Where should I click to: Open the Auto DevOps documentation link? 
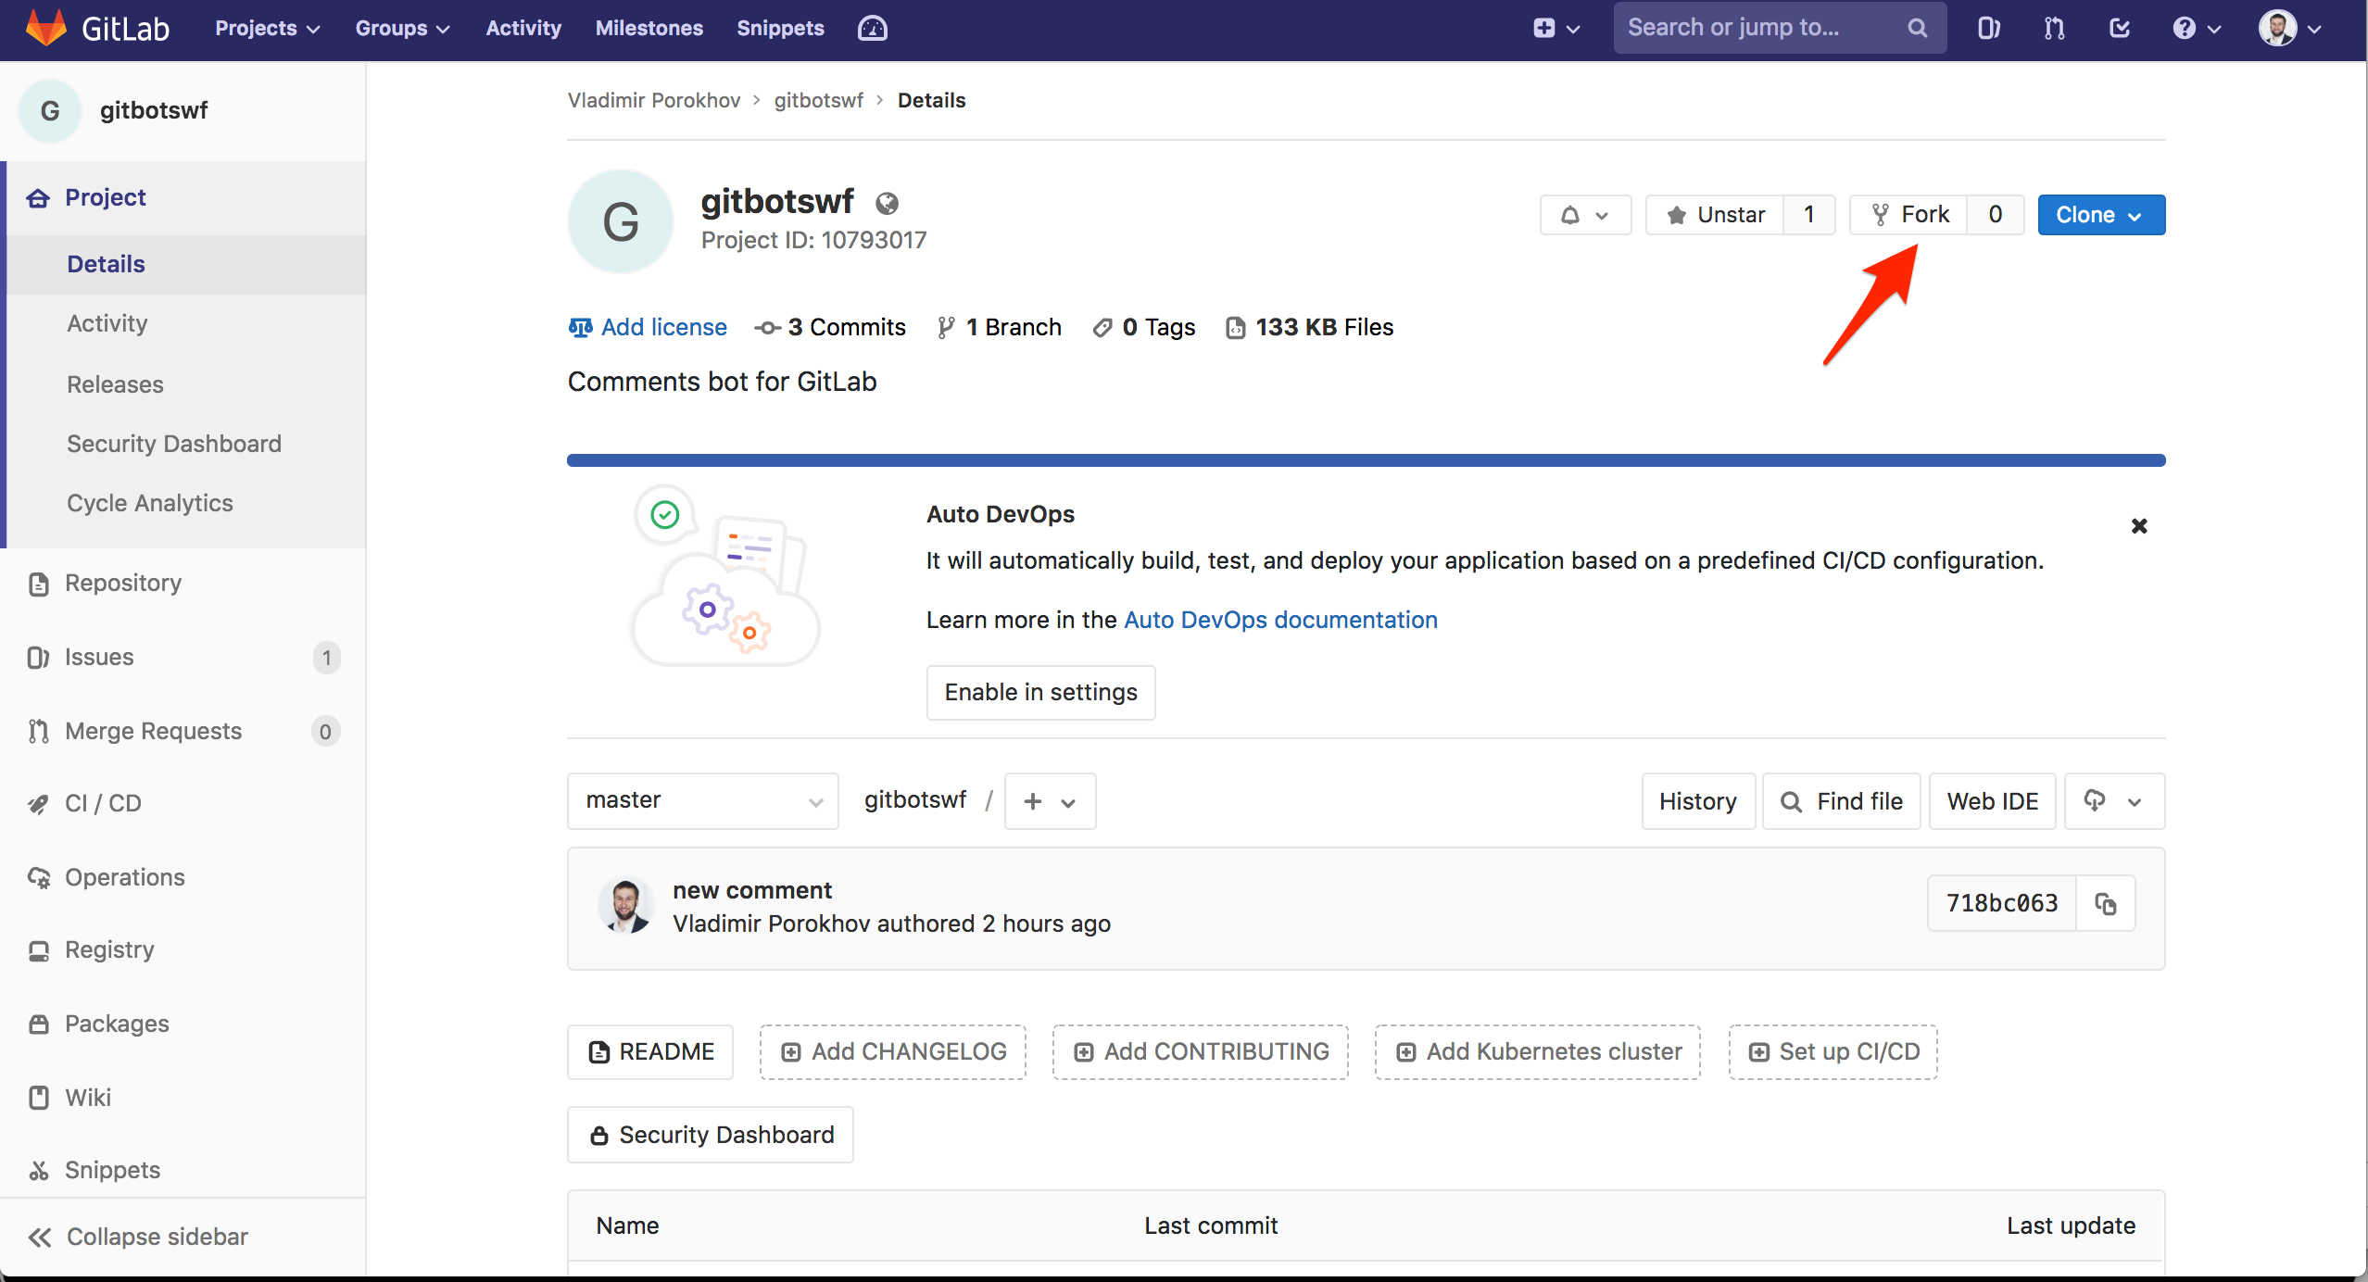coord(1280,619)
